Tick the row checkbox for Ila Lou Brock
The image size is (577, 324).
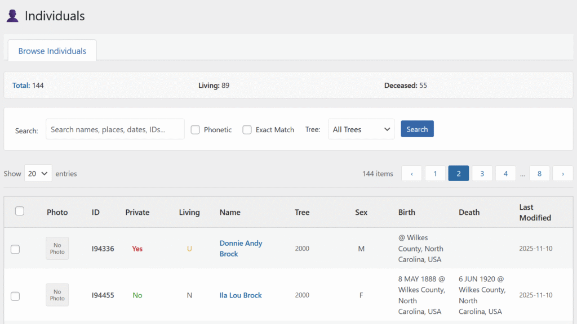tap(15, 296)
